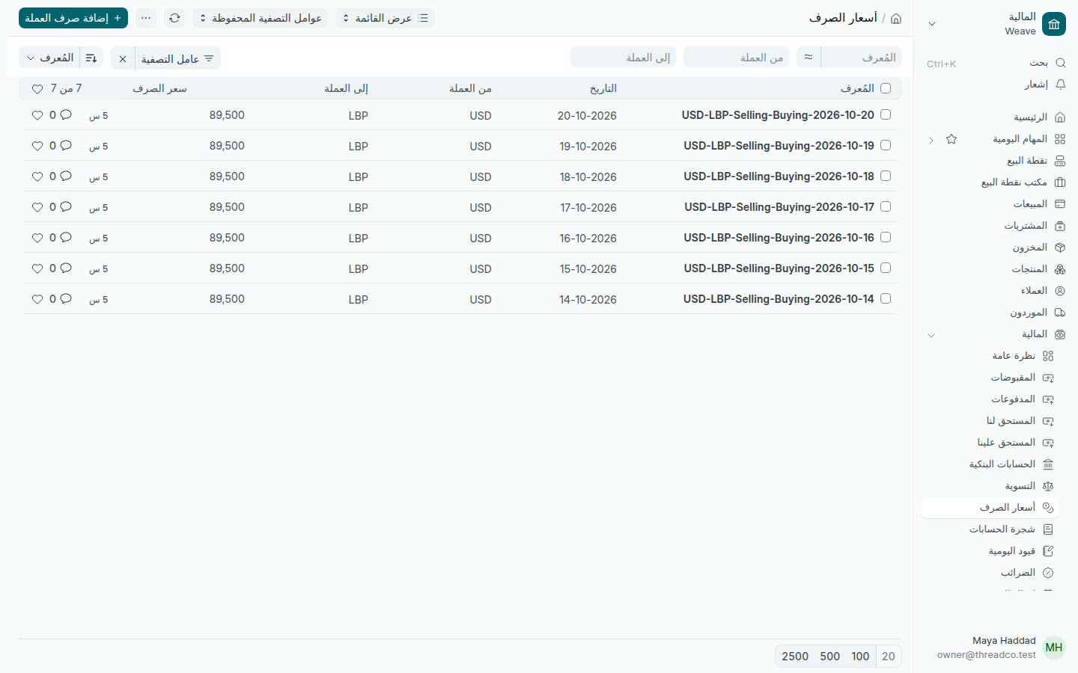This screenshot has width=1078, height=673.
Task: Click the sort direction icon
Action: pyautogui.click(x=91, y=58)
